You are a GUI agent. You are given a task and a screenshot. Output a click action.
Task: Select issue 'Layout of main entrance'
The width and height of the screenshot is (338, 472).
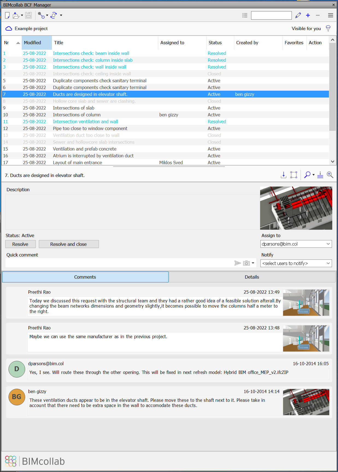[165, 163]
